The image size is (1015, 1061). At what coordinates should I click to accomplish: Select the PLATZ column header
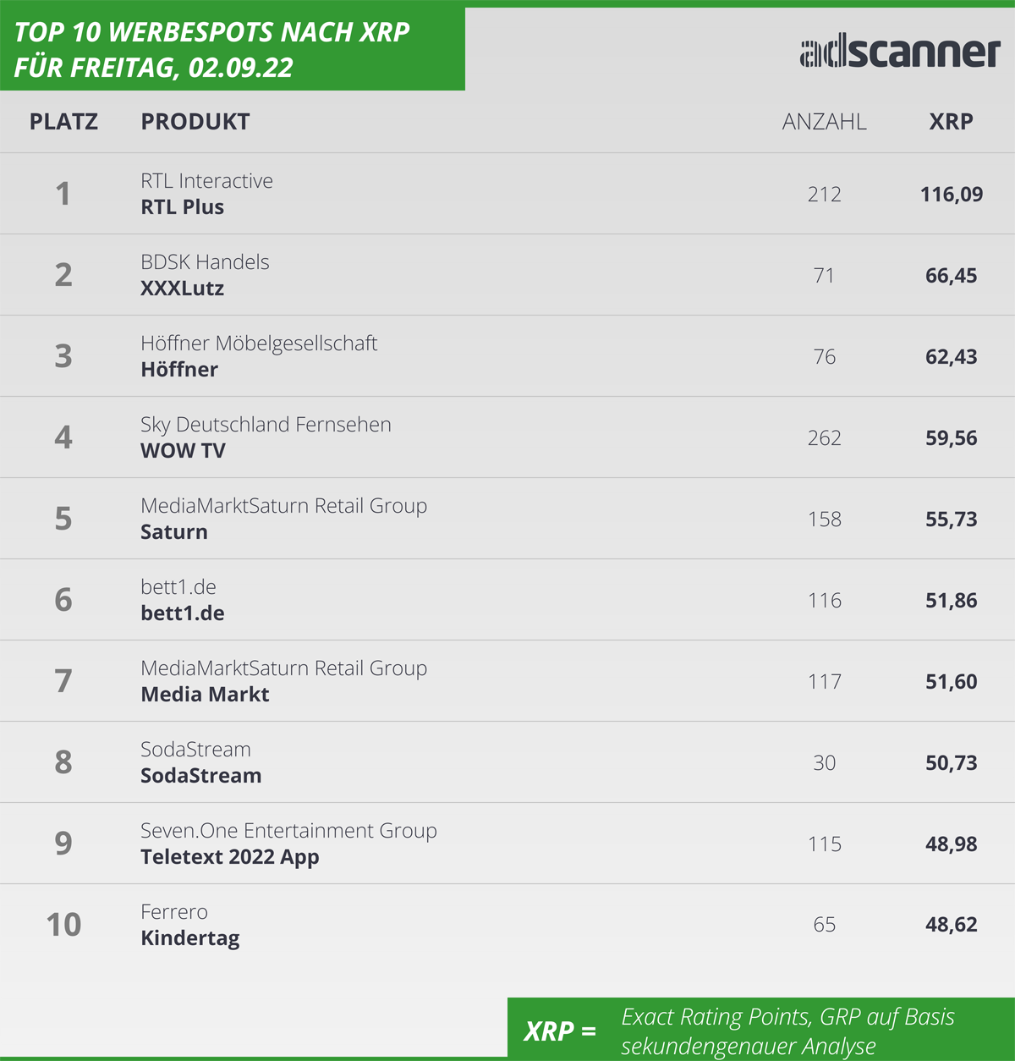tap(63, 122)
